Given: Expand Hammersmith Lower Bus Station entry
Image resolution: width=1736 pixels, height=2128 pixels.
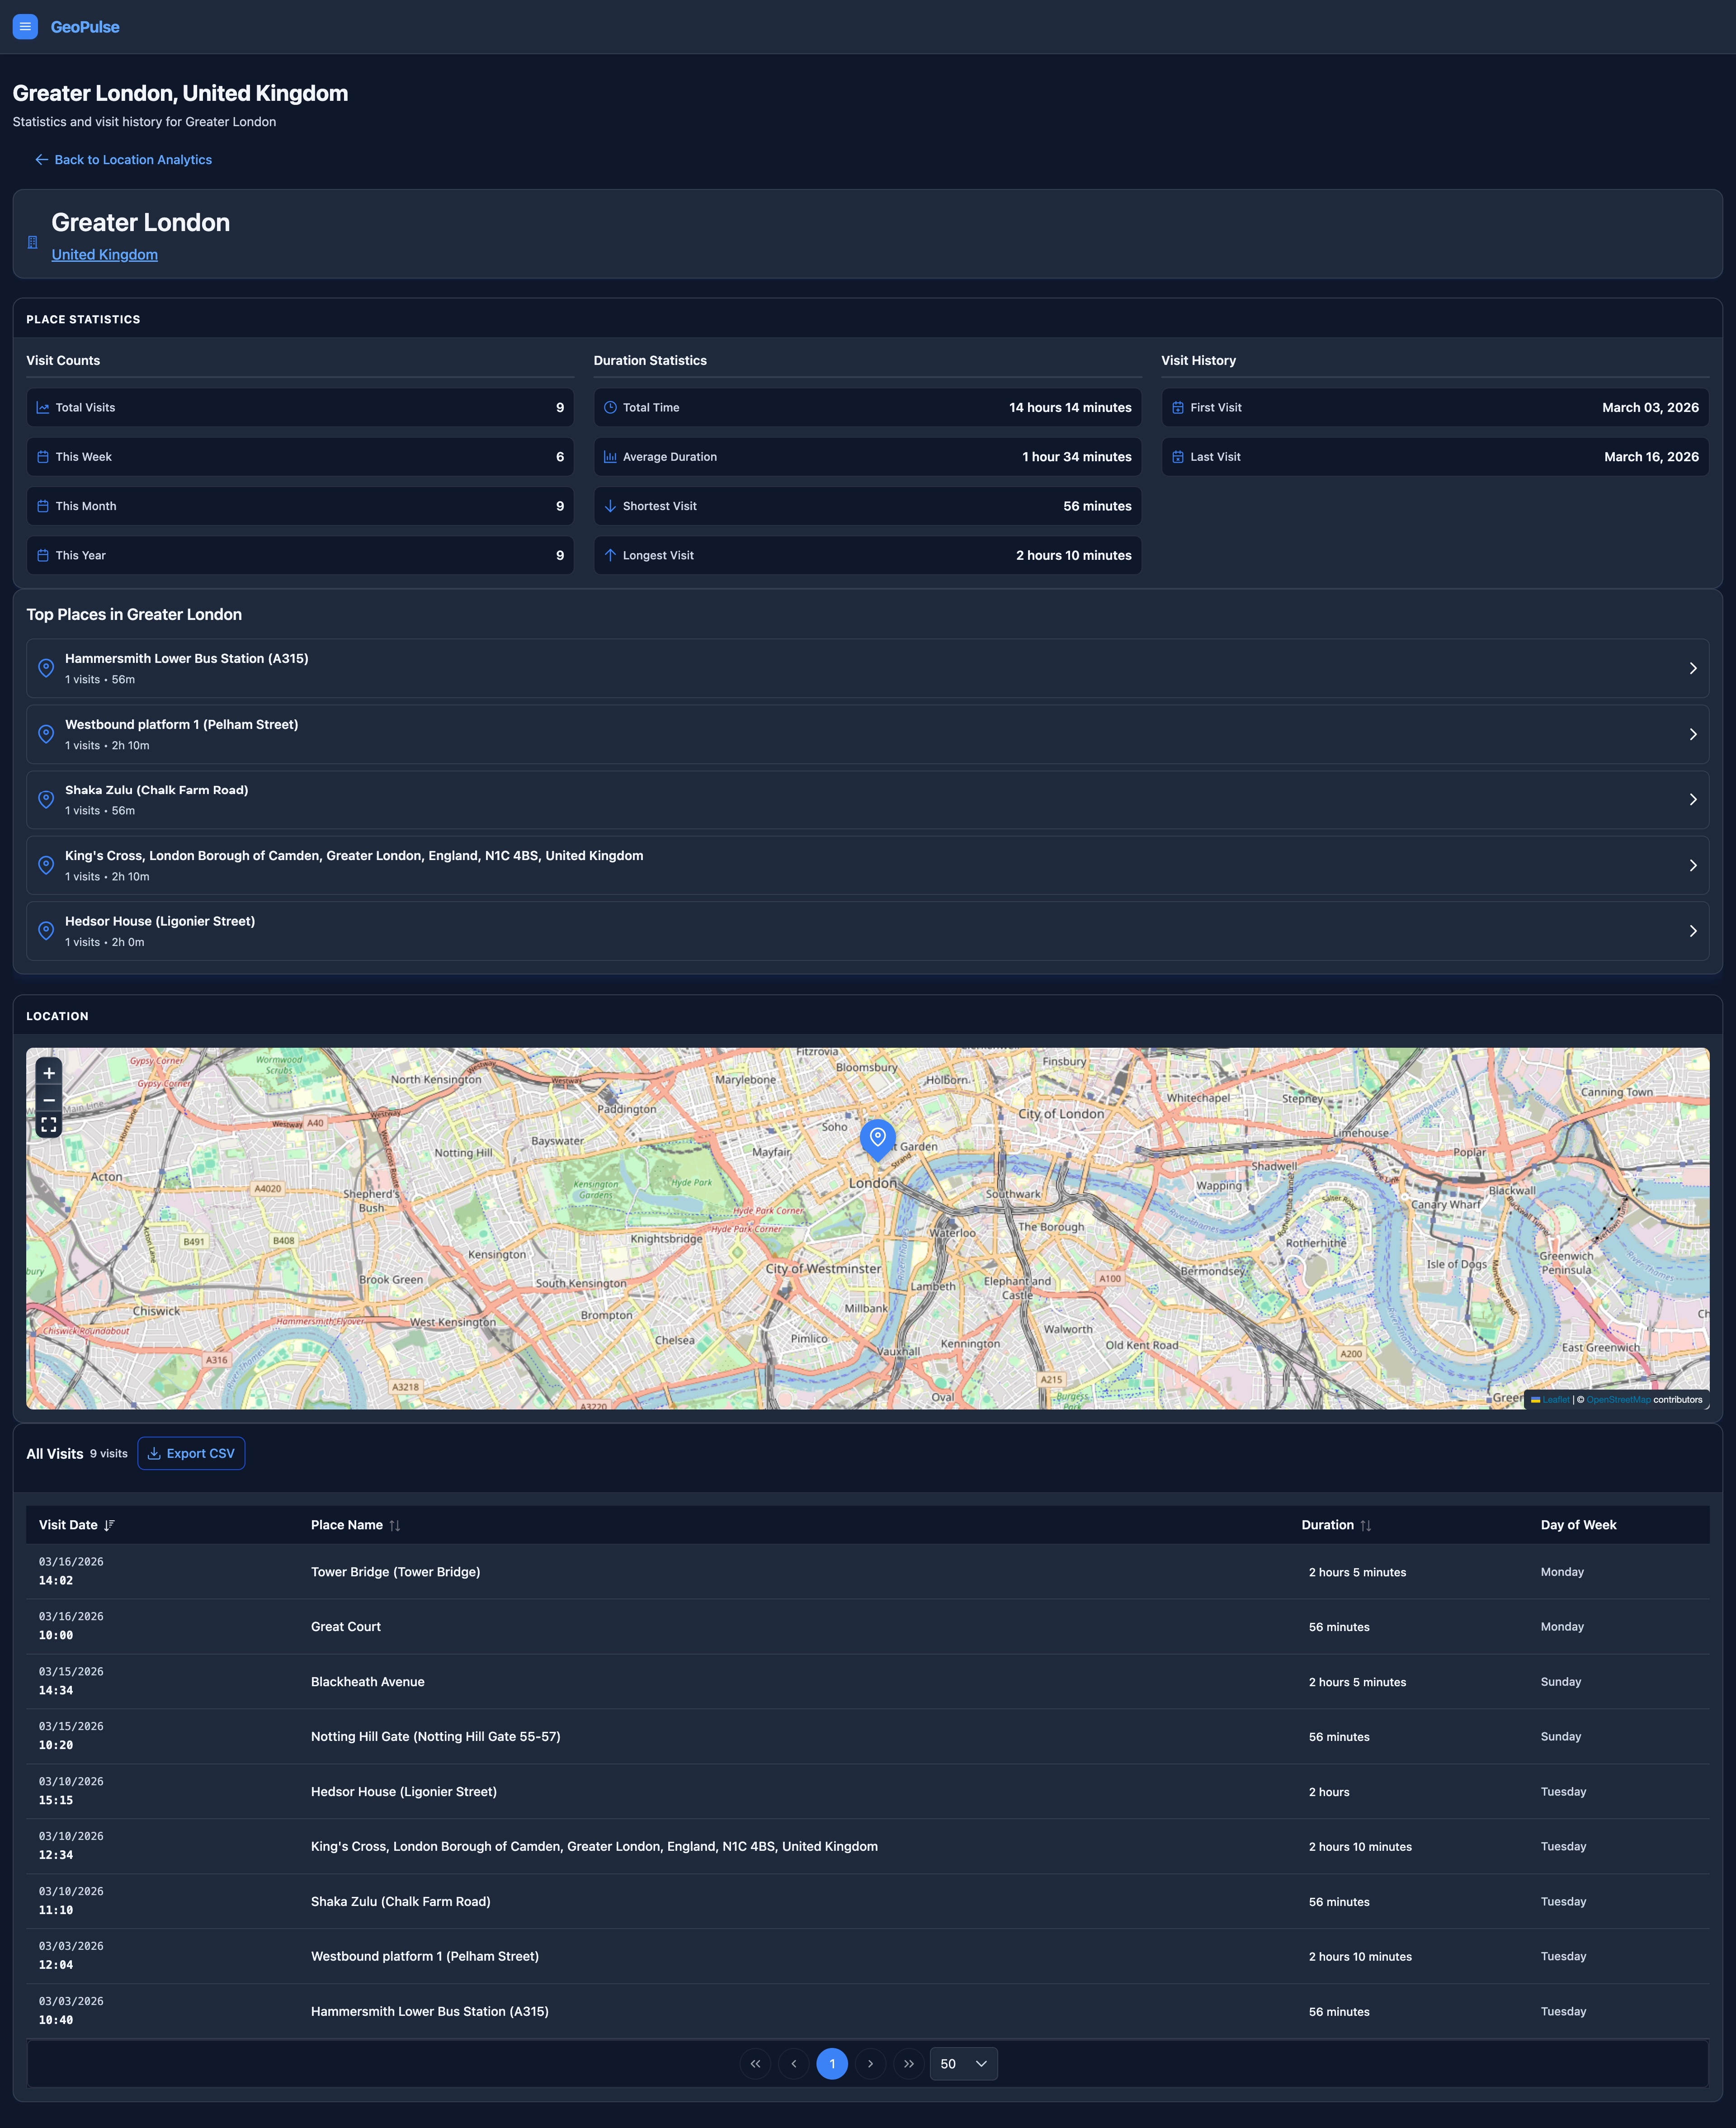Looking at the screenshot, I should coord(867,668).
